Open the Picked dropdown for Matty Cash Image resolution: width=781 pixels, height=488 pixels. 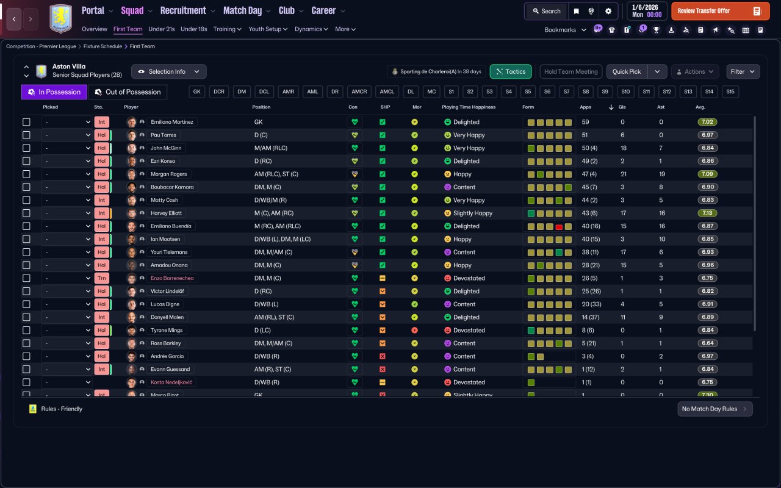point(67,200)
